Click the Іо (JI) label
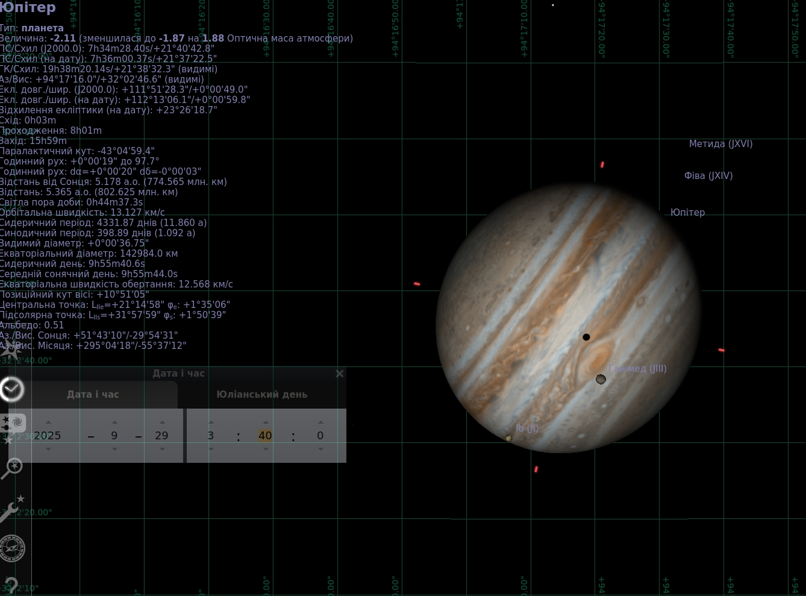 tap(527, 428)
